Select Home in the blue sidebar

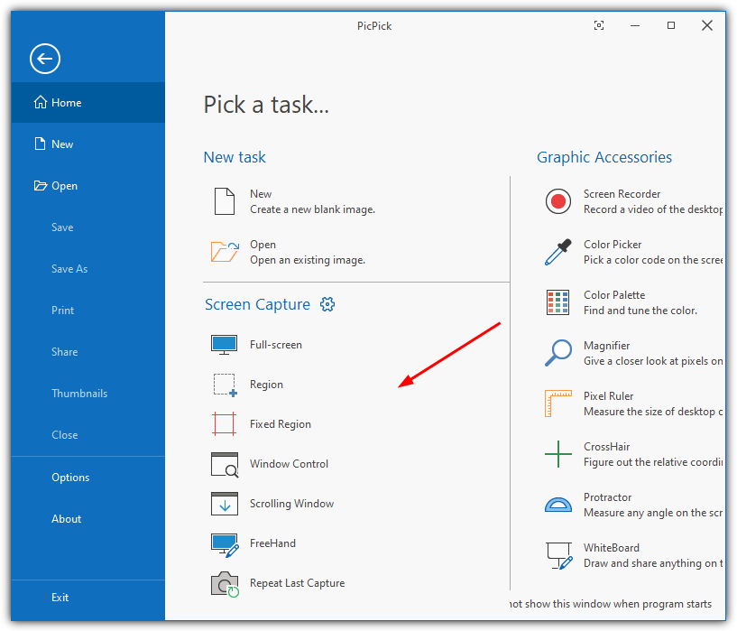[x=88, y=103]
